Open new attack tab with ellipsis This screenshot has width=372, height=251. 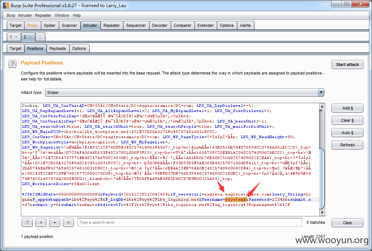point(40,37)
